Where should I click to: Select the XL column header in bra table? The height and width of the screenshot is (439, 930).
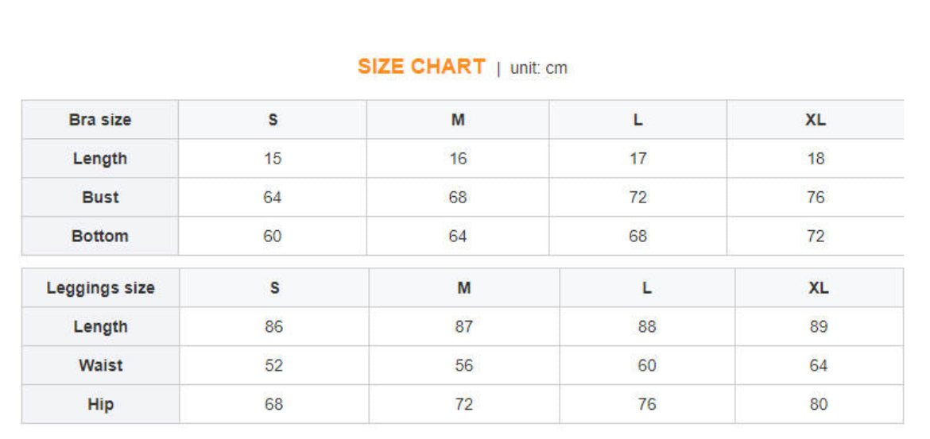tap(816, 120)
